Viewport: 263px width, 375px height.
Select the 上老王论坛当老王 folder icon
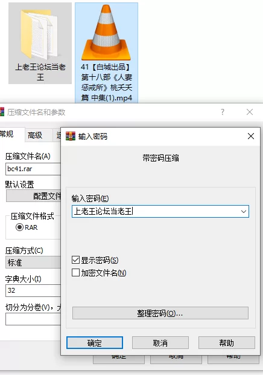(40, 43)
